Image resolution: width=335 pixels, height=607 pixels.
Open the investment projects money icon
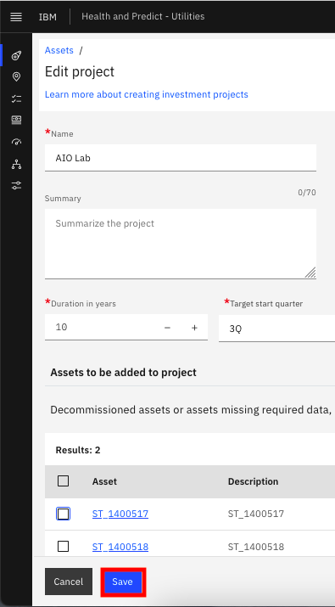tap(16, 120)
